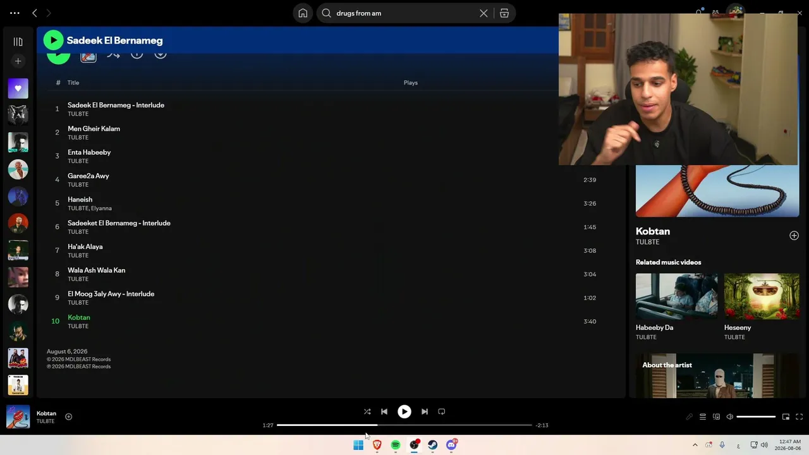
Task: Toggle repeat in the player controls
Action: tap(442, 411)
